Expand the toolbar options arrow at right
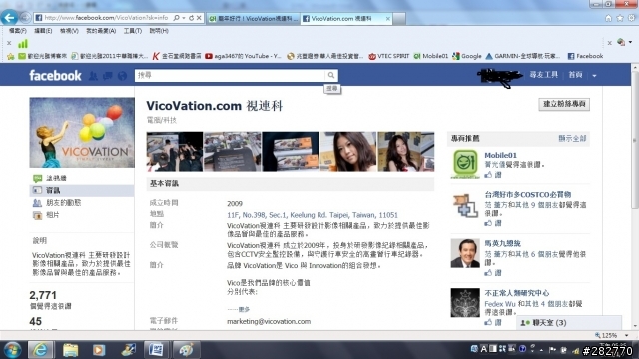639x359 pixels. [x=630, y=42]
